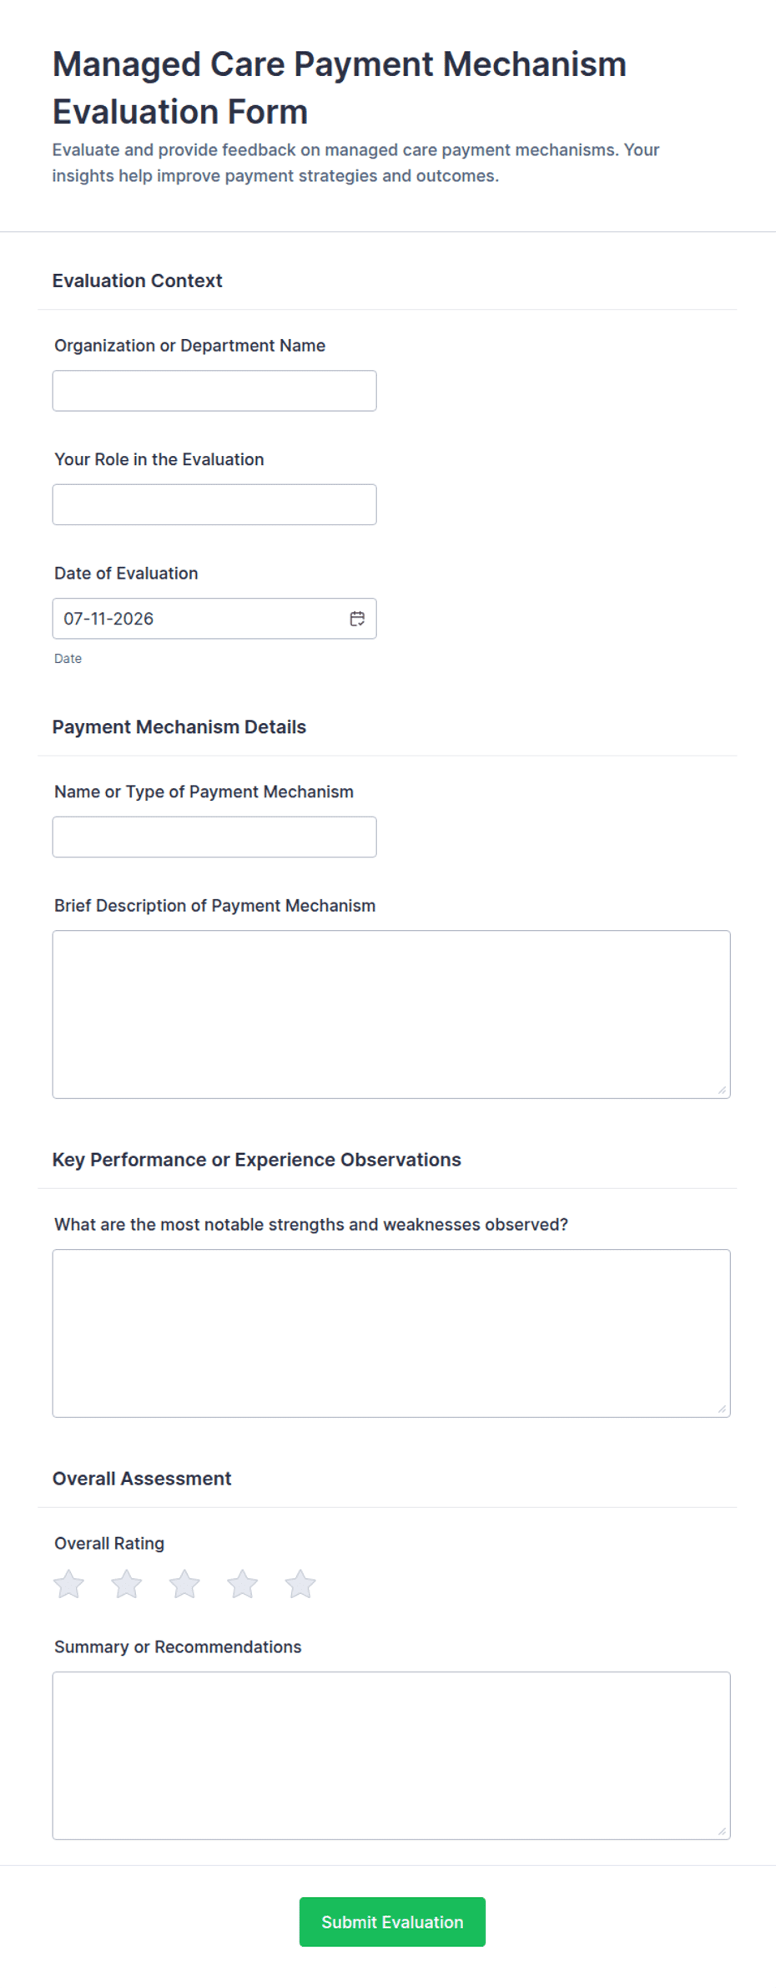Focus Organization or Department Name field
This screenshot has width=776, height=1988.
click(214, 391)
